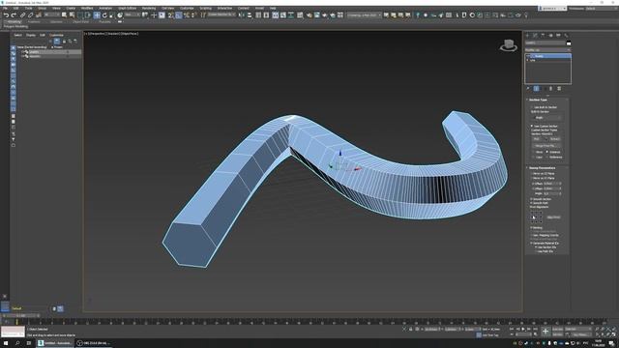Toggle Generate Material IDs checkbox
The height and width of the screenshot is (348, 619).
tap(532, 243)
